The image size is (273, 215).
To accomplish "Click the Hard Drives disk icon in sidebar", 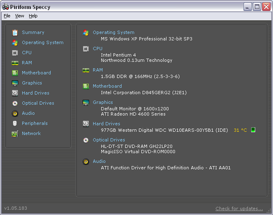I will (15, 93).
